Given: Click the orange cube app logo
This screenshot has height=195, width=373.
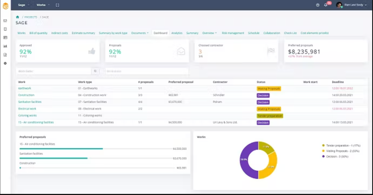Looking at the screenshot, I should 5,6.
